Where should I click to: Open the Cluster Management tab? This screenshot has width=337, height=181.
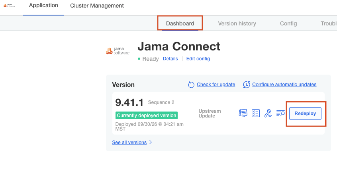point(97,6)
